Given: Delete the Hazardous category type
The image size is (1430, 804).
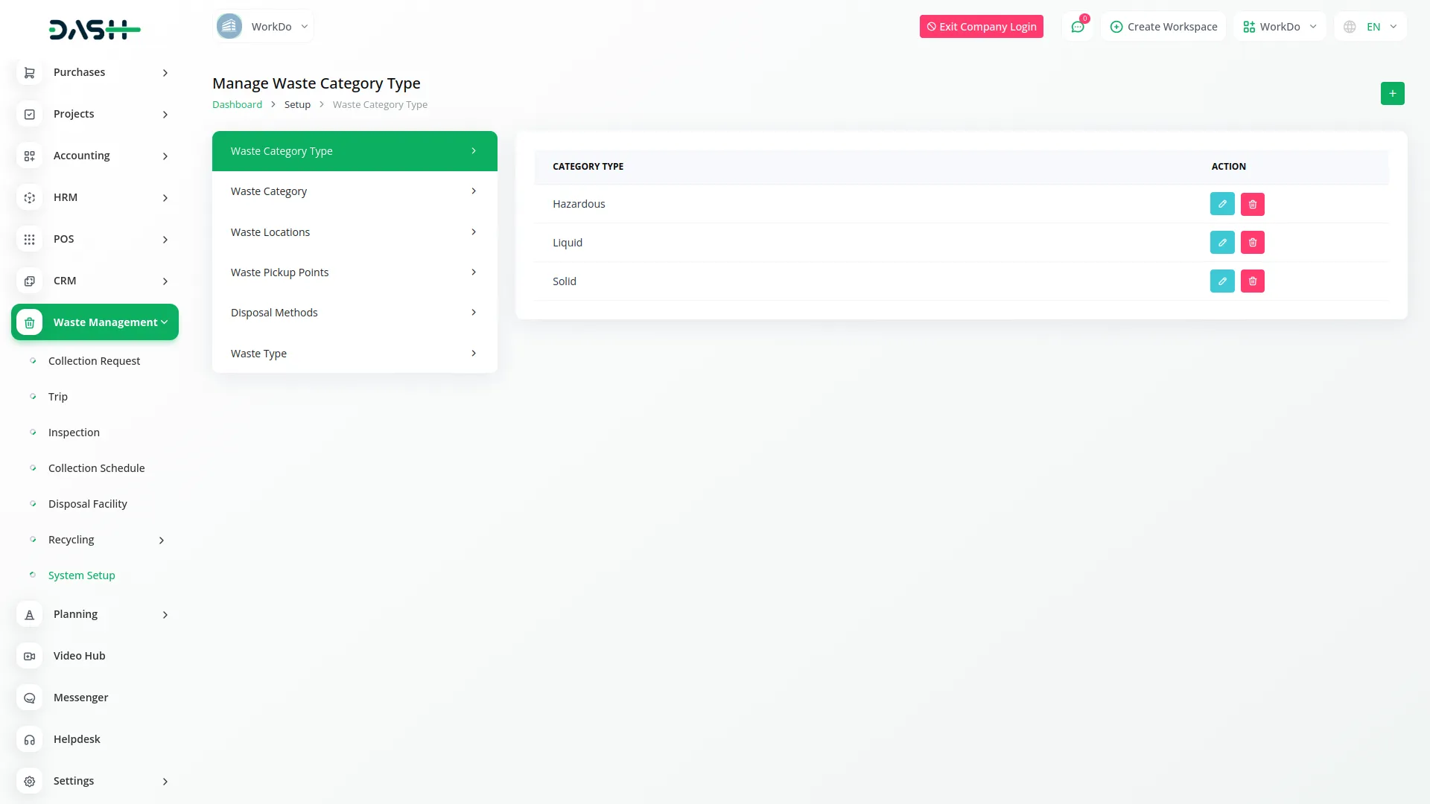Looking at the screenshot, I should tap(1253, 204).
